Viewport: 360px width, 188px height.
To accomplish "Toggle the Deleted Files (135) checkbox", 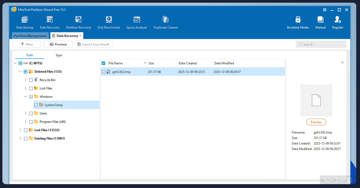I will point(25,72).
